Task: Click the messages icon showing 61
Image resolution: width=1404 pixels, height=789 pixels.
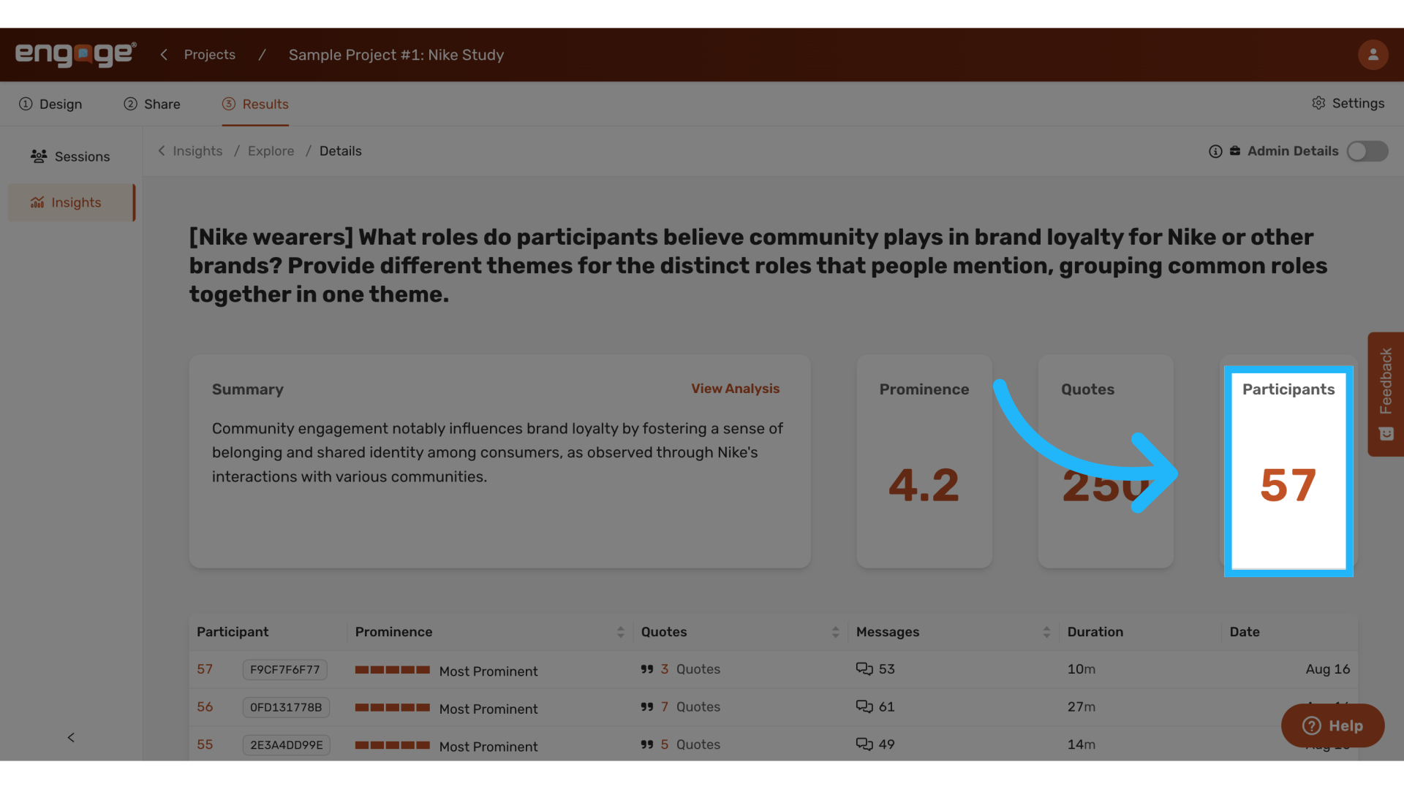Action: coord(864,706)
